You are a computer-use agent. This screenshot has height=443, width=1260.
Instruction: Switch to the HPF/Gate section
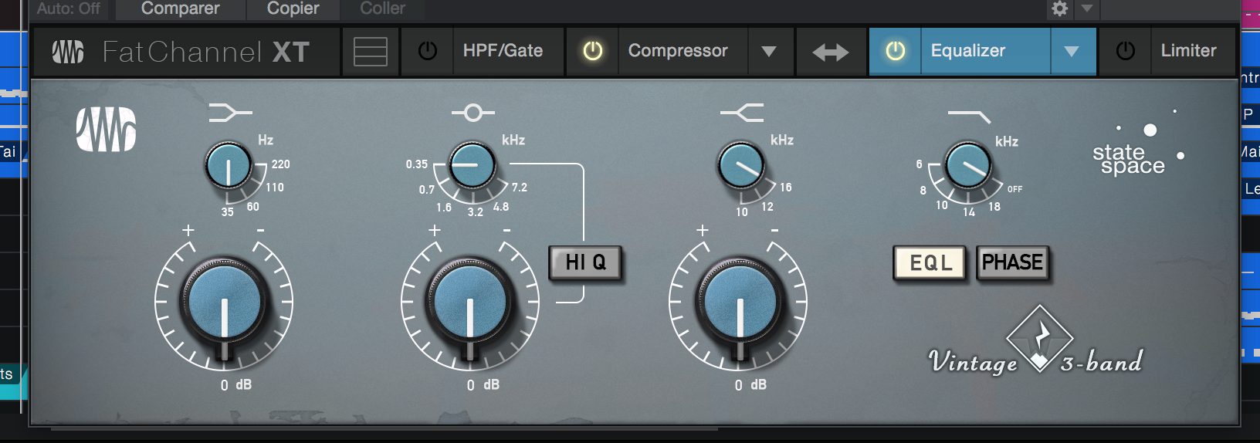503,51
